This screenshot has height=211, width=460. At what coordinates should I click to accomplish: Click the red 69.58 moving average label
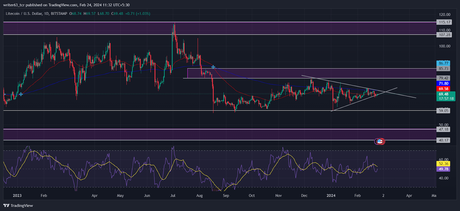[443, 89]
